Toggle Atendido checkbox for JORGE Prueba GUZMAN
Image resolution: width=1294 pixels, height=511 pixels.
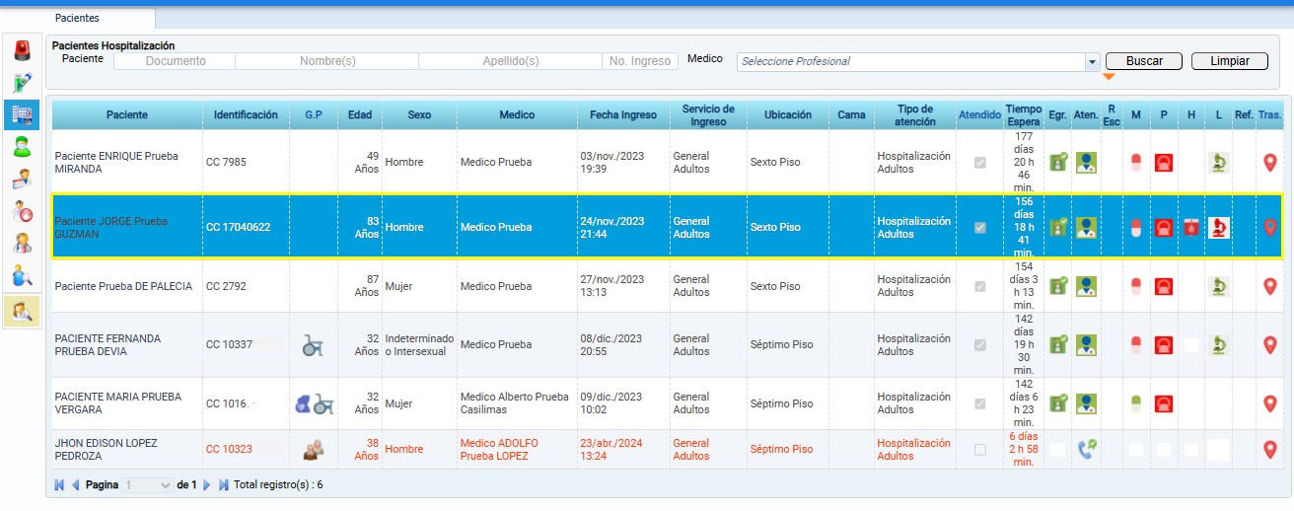(979, 228)
